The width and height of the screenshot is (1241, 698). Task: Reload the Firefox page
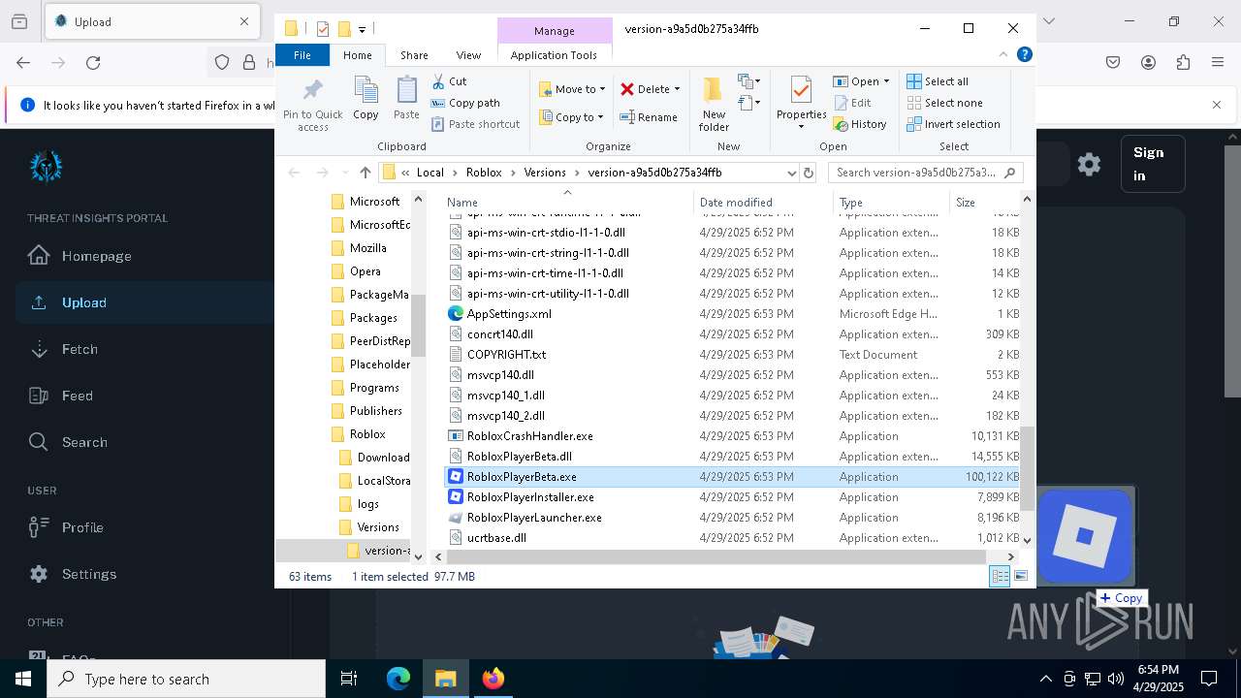93,63
